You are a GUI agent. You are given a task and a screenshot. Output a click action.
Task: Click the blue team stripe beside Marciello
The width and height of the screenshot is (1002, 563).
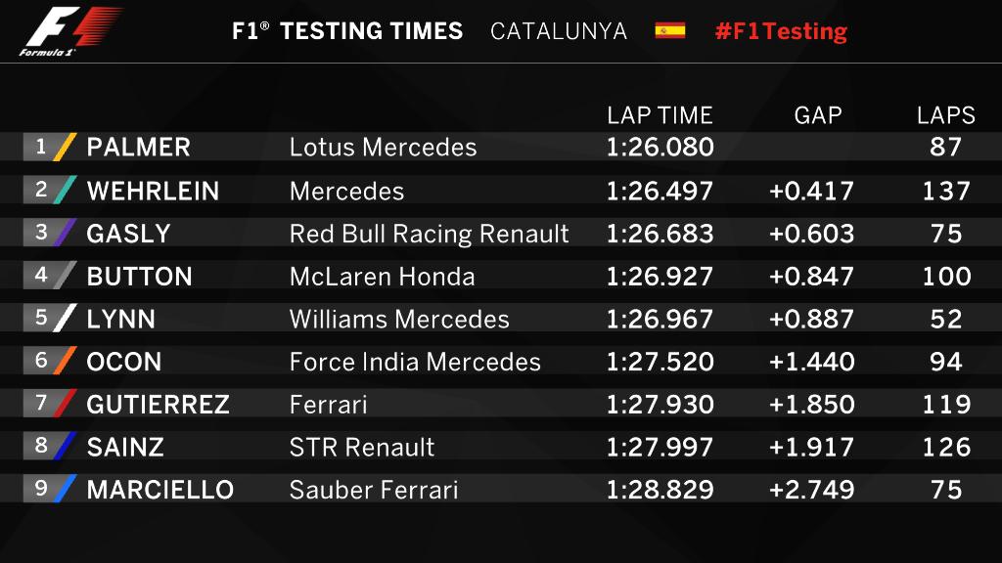[65, 489]
